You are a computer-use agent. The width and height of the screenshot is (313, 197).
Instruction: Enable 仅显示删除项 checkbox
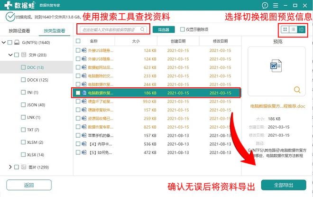pyautogui.click(x=182, y=29)
